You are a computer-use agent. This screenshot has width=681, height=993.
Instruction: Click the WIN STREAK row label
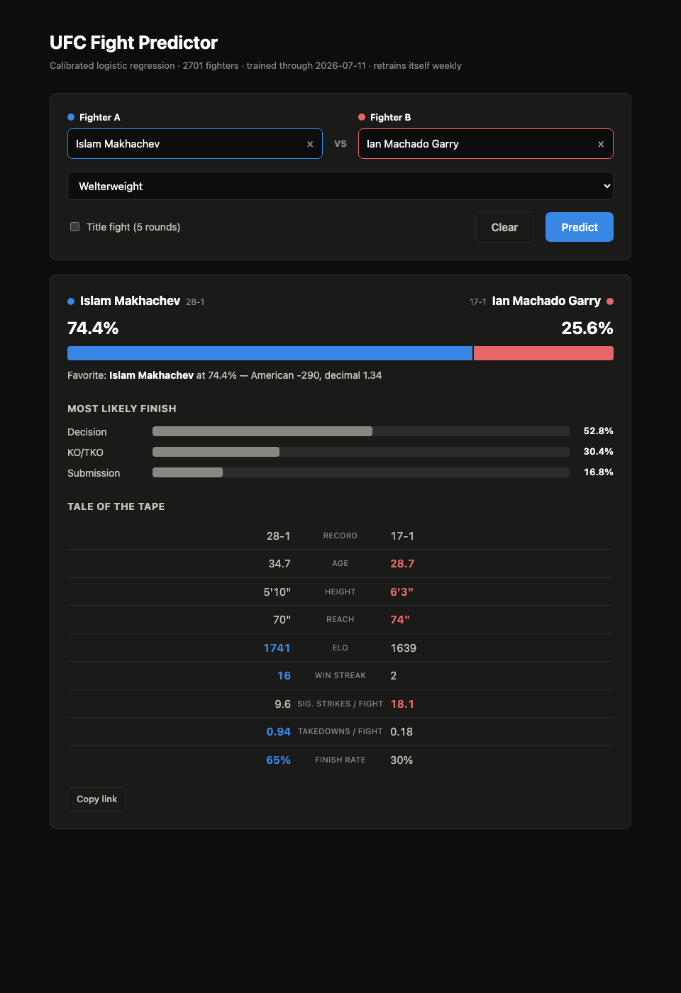(x=340, y=676)
